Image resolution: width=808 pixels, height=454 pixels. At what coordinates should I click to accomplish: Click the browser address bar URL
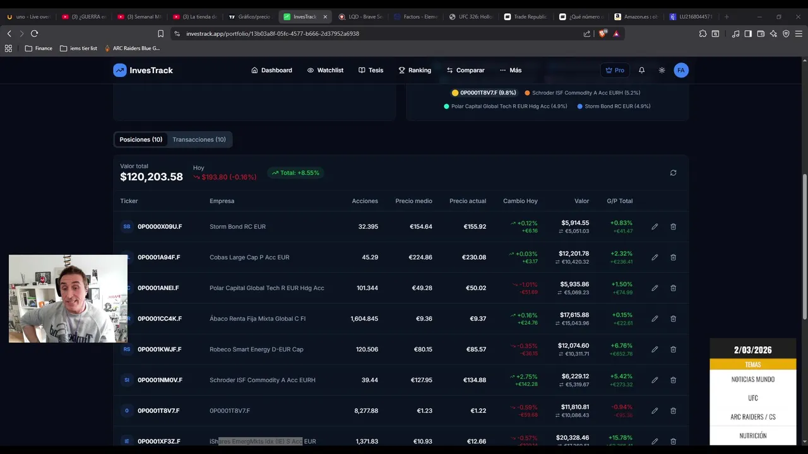[x=273, y=33]
